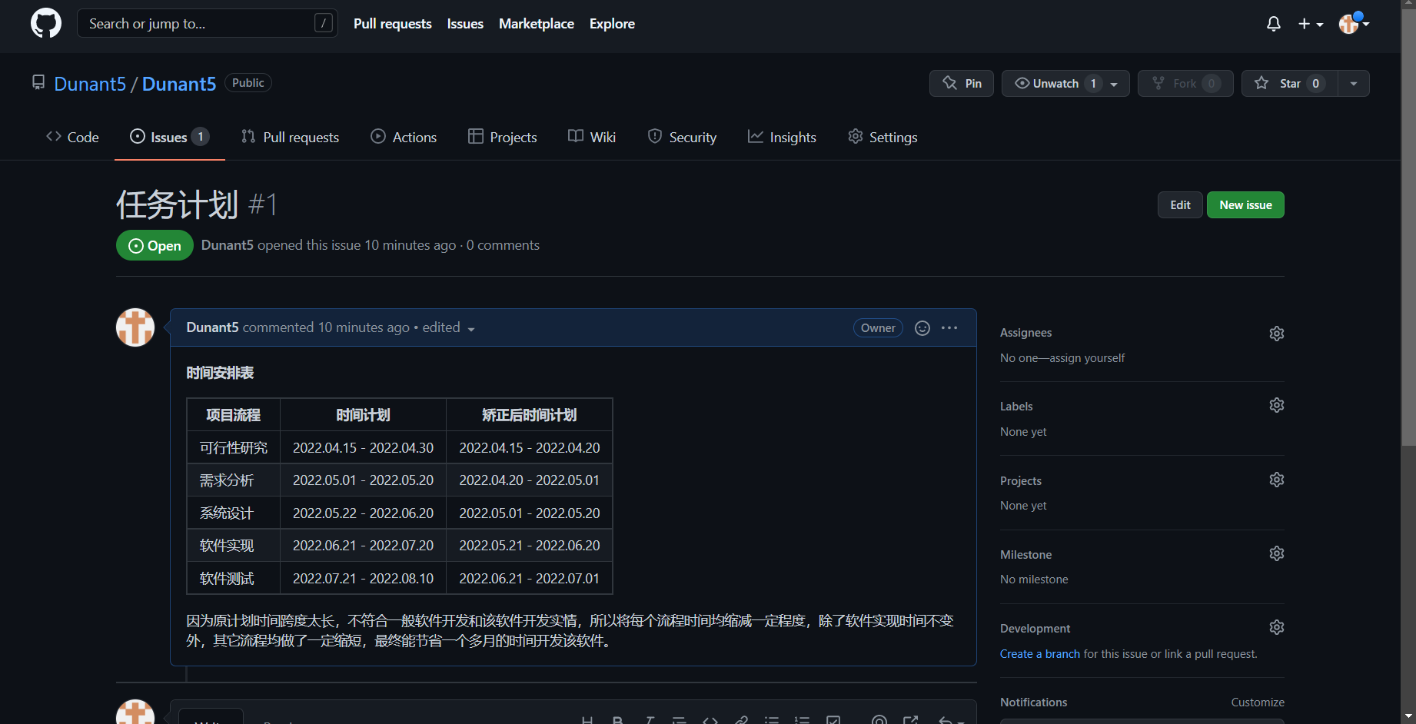Image resolution: width=1416 pixels, height=724 pixels.
Task: Go to the repository Projects tab
Action: [x=503, y=137]
